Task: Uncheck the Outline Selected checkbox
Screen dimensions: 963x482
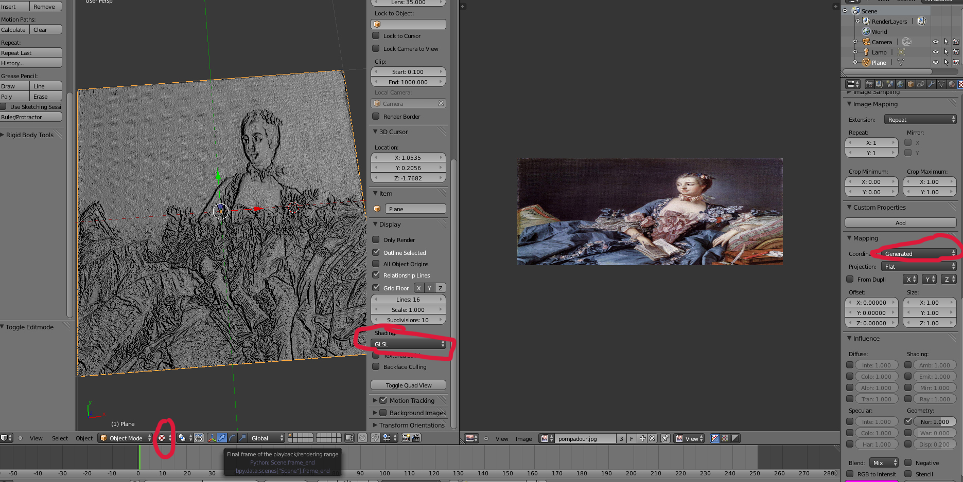Action: (x=376, y=252)
